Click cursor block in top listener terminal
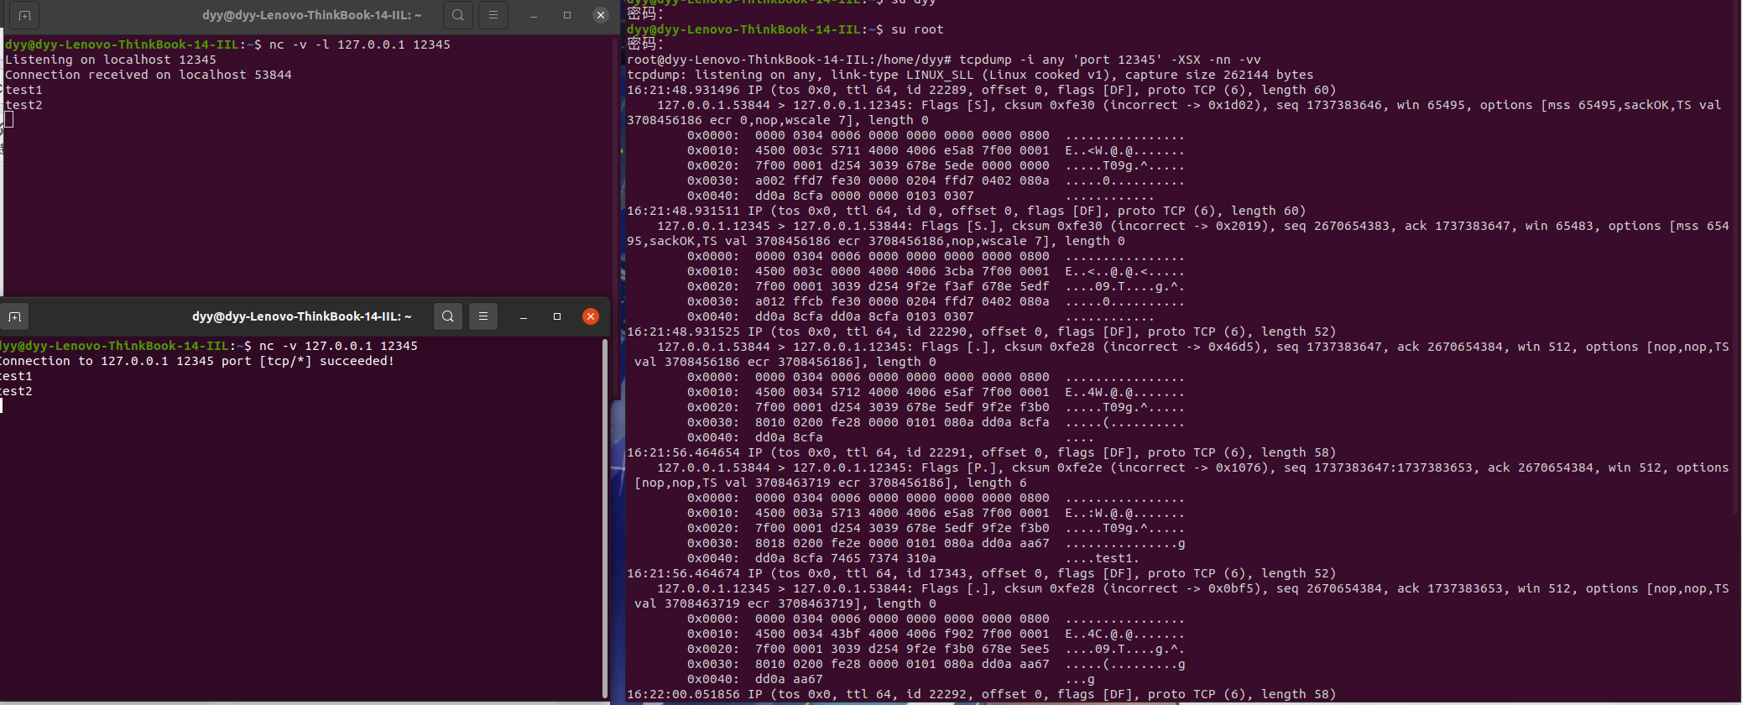Image resolution: width=1742 pixels, height=705 pixels. pos(9,120)
